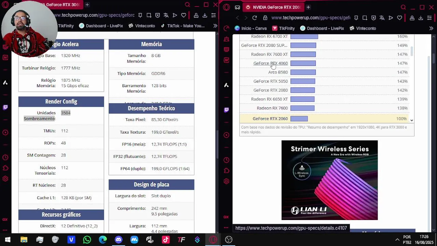Open Dashboard - LivePix bookmark in right window
This screenshot has width=437, height=246.
pyautogui.click(x=322, y=28)
